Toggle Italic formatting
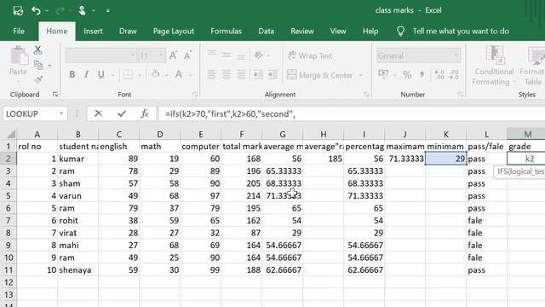The height and width of the screenshot is (307, 545). tap(86, 74)
